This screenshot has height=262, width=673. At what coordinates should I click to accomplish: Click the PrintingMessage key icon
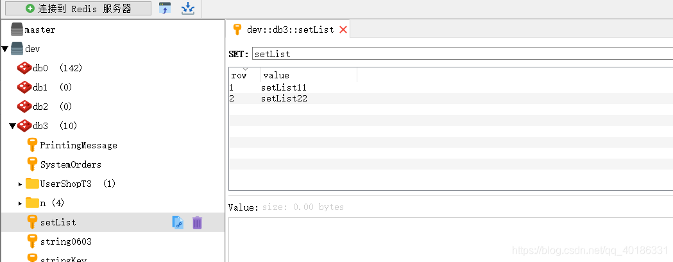32,144
